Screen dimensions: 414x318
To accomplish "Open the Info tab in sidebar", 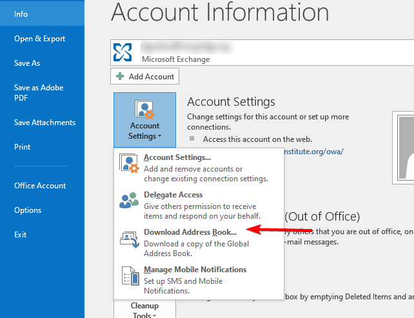I will pyautogui.click(x=42, y=14).
